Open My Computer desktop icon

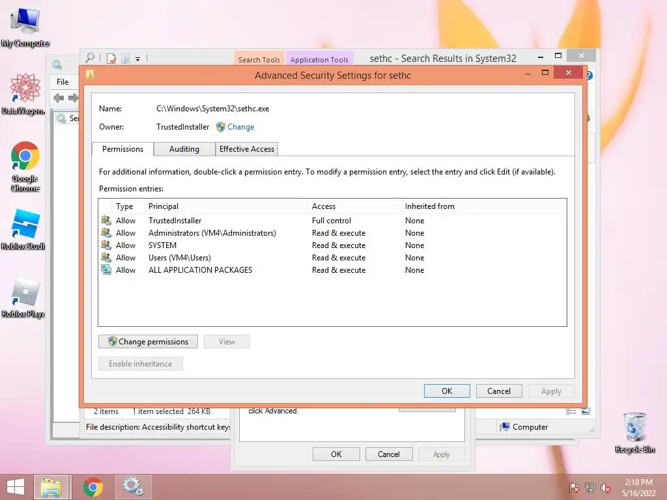(x=25, y=26)
